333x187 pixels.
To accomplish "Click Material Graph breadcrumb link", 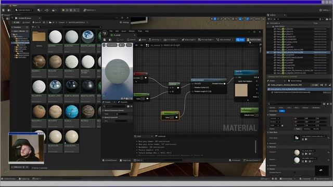I will pyautogui.click(x=172, y=45).
